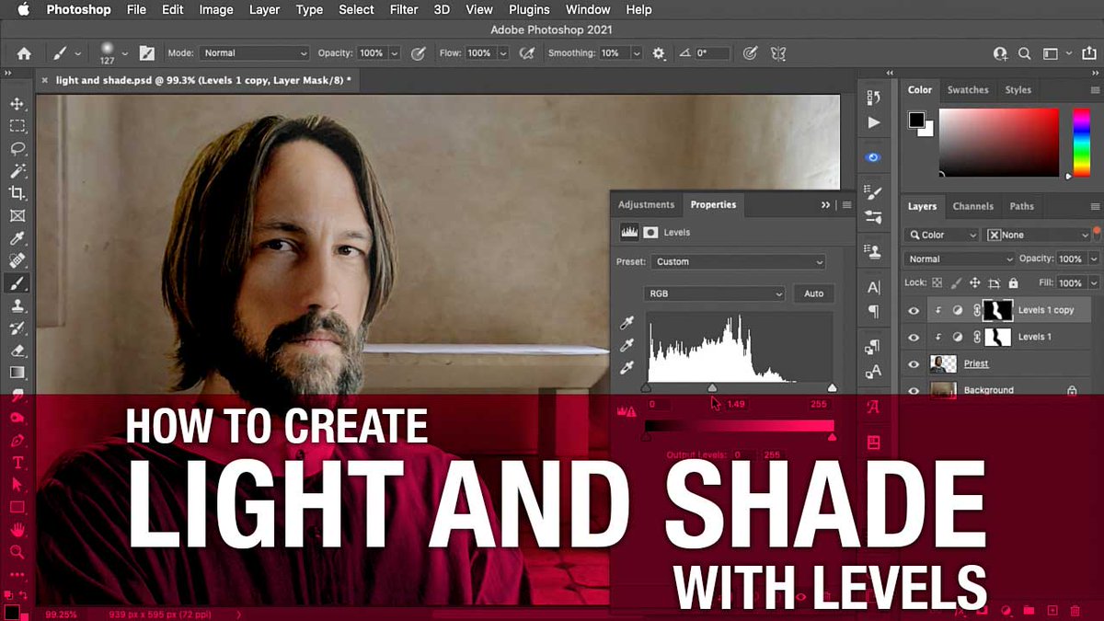Select the Lasso tool
The width and height of the screenshot is (1104, 621).
(17, 148)
